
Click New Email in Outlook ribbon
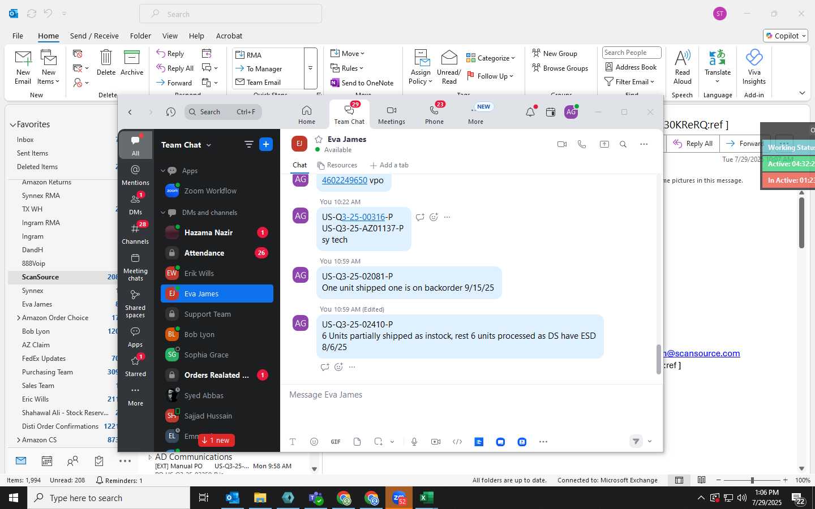coord(23,67)
